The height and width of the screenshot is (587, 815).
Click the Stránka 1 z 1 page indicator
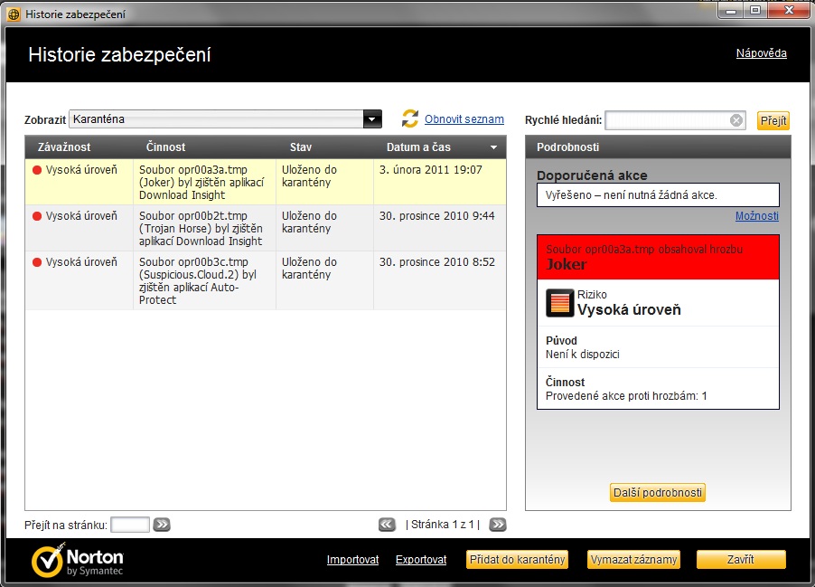pyautogui.click(x=443, y=525)
